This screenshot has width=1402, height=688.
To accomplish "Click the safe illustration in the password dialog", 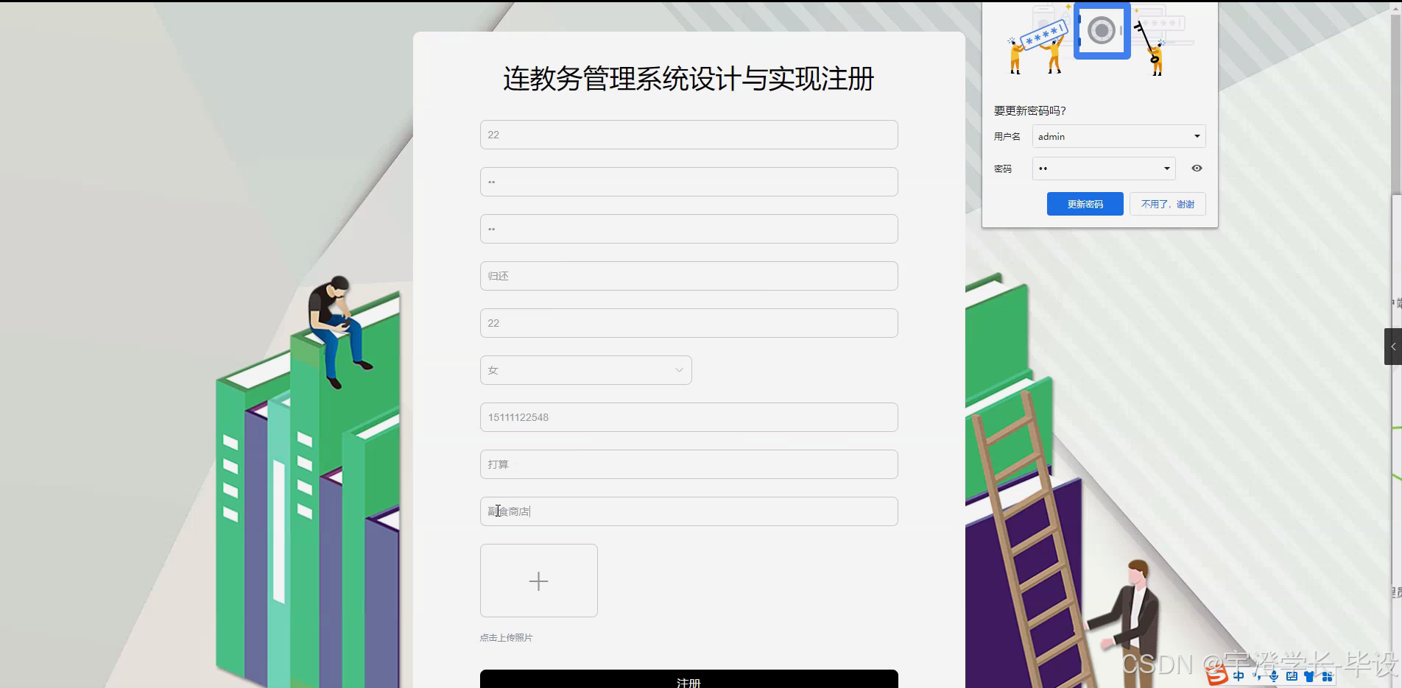I will point(1102,30).
